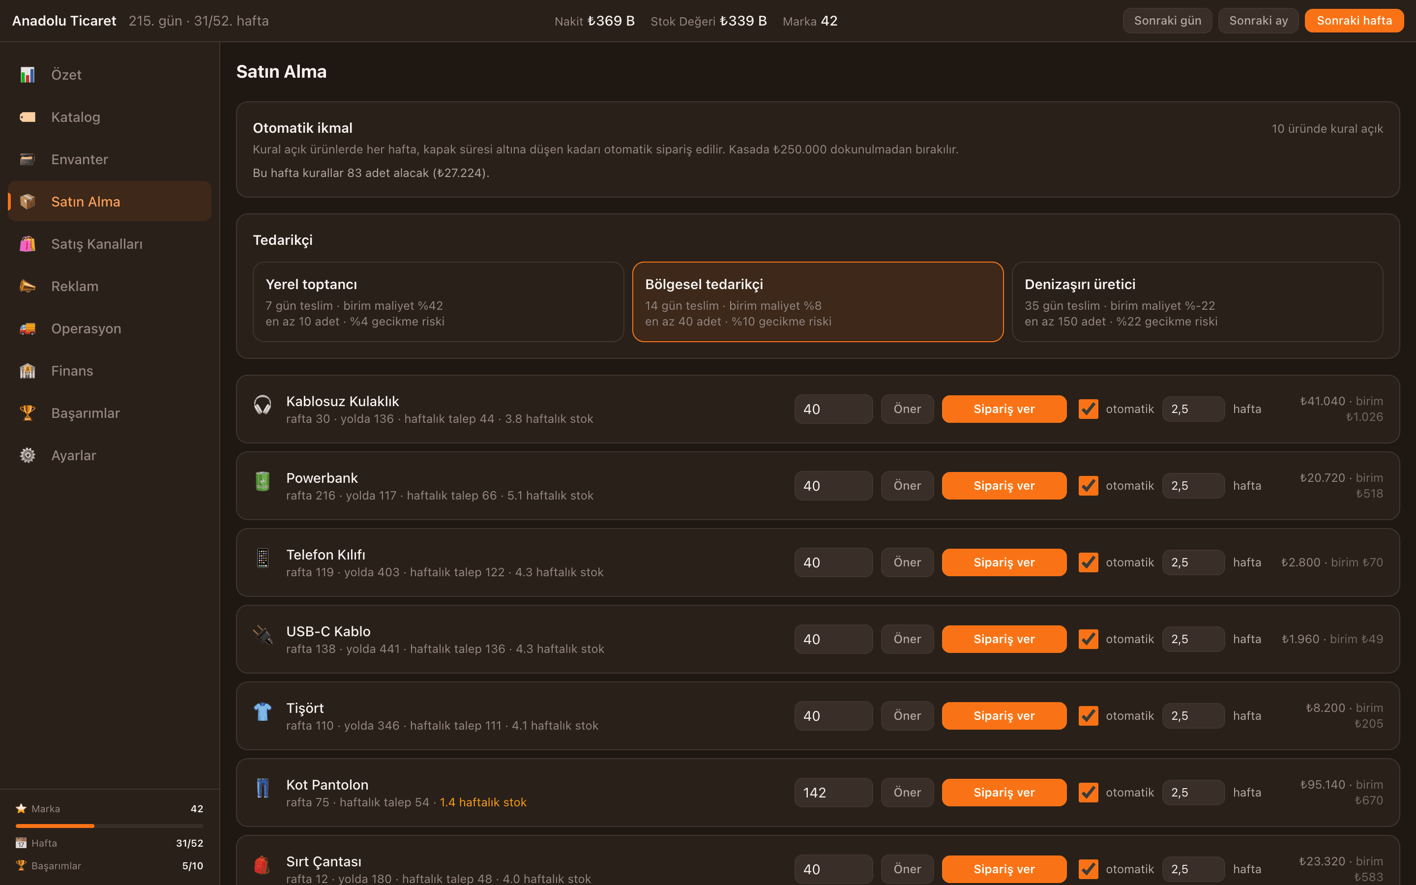Switch to Satış Kanalları in sidebar
This screenshot has height=885, width=1416.
pos(110,244)
